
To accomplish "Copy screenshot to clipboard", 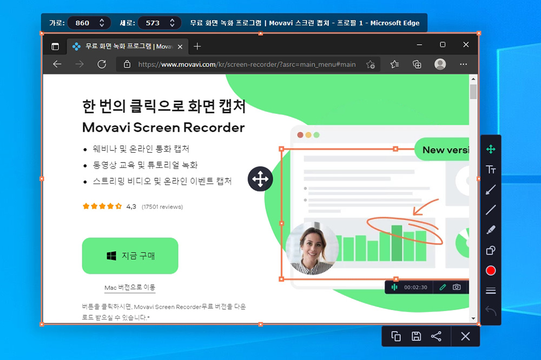I will coord(396,336).
